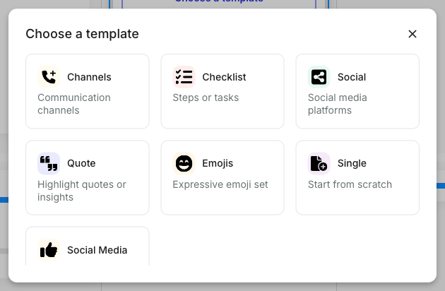The image size is (445, 291).
Task: Click the 'Social media platforms' description
Action: coord(338,104)
